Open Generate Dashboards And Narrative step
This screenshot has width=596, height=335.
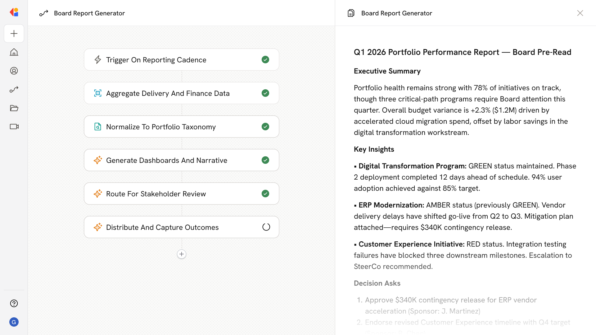click(166, 160)
